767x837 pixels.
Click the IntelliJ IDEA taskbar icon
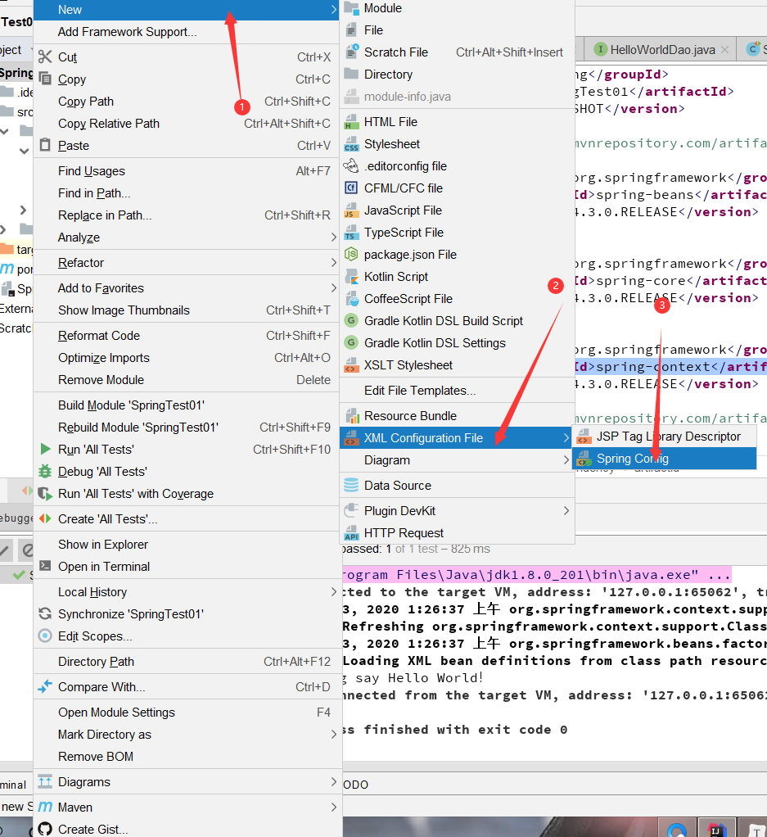point(716,829)
